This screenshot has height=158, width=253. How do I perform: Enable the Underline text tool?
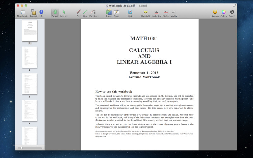coord(157,14)
